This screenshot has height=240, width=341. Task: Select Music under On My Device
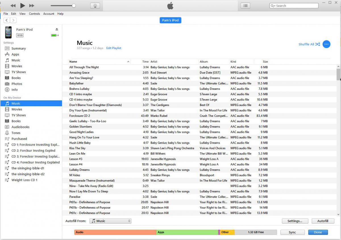click(x=31, y=103)
